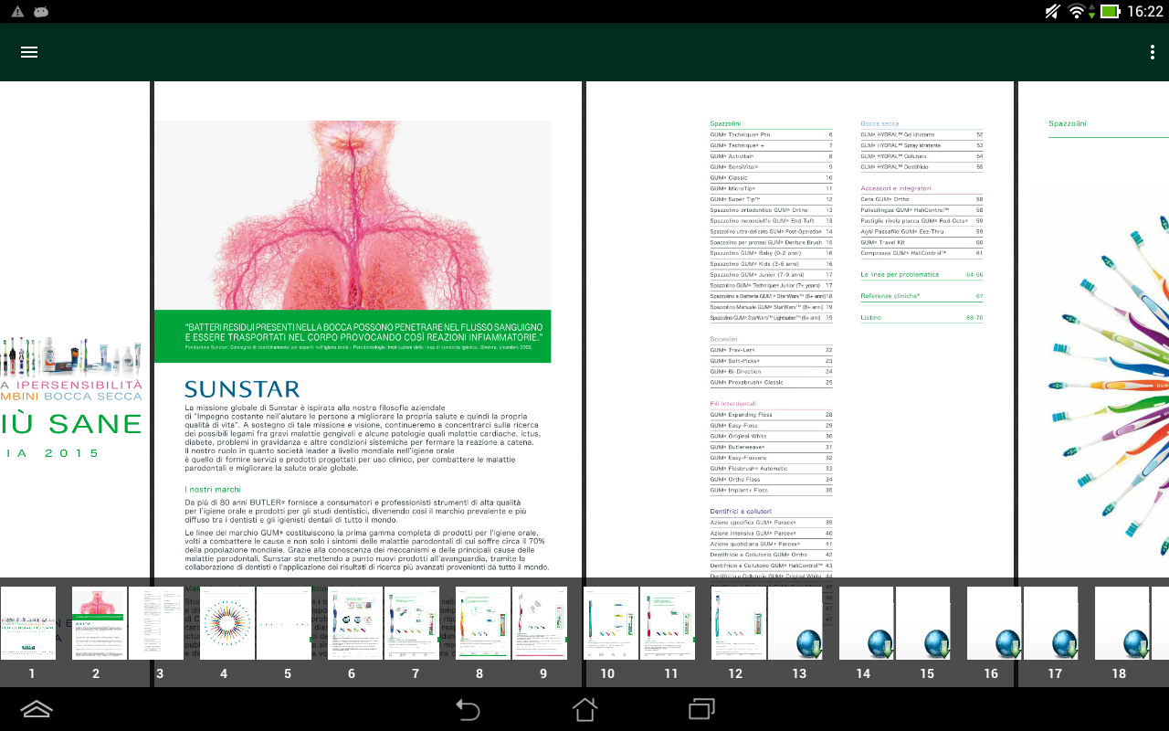1169x731 pixels.
Task: Tap the muted sound status icon
Action: point(1053,11)
